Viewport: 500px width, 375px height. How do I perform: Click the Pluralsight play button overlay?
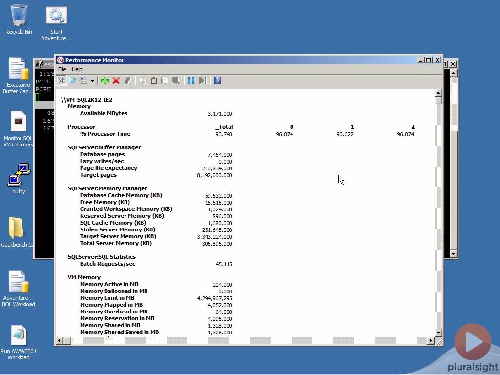tap(473, 342)
